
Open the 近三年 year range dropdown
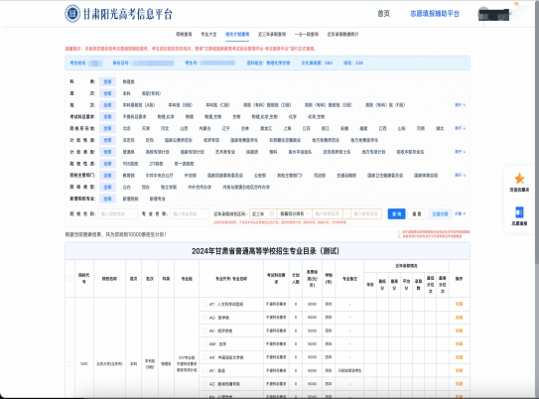(x=263, y=214)
